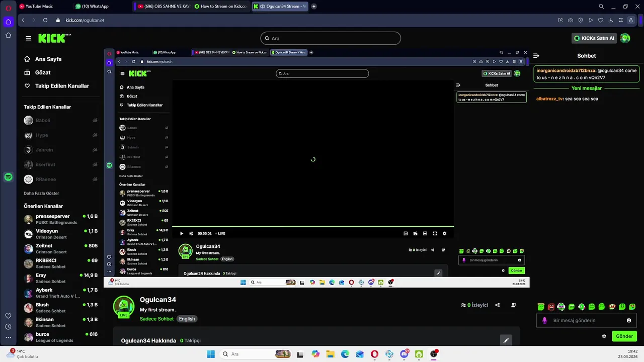Edit Ogulcan34 Hakkında with pencil icon
The width and height of the screenshot is (644, 362).
[506, 340]
